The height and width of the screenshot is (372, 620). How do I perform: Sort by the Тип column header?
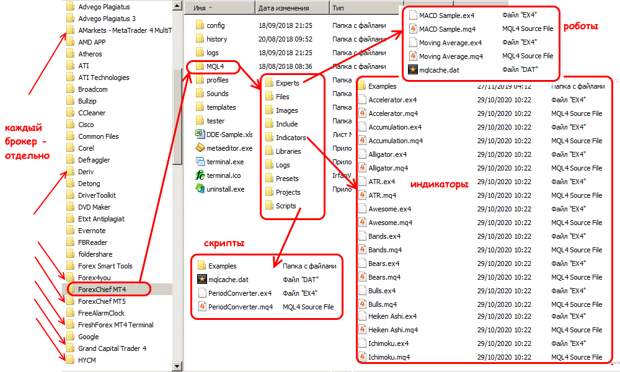(366, 7)
